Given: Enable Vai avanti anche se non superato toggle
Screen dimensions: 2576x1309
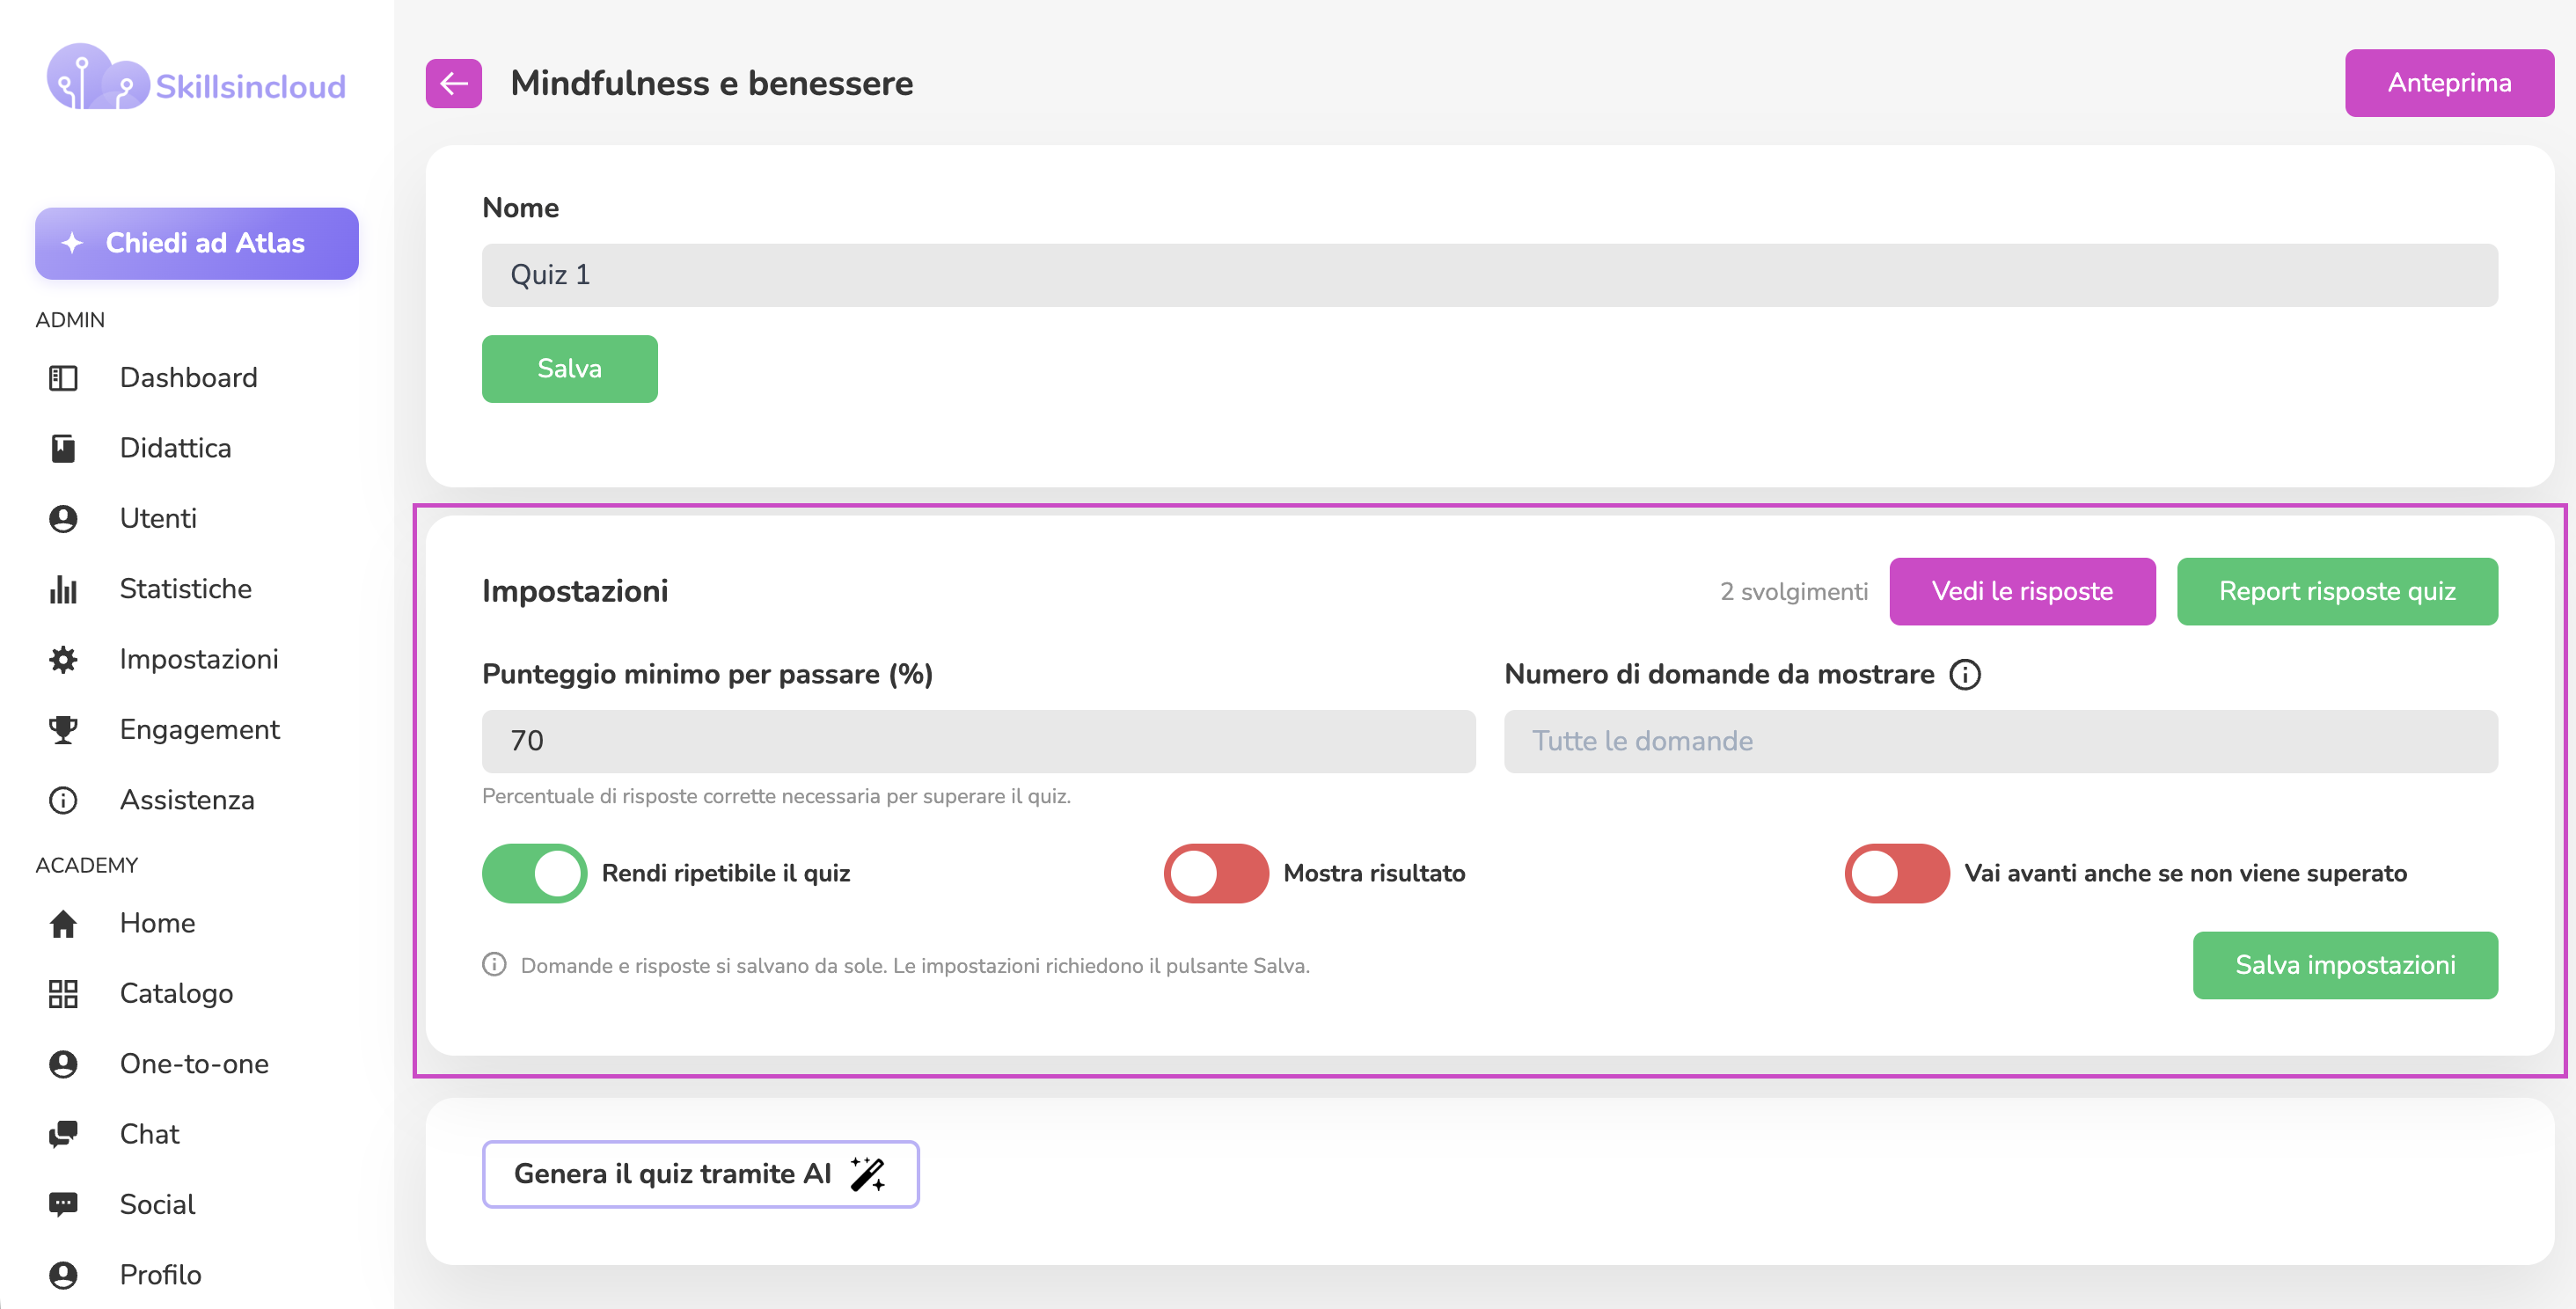Looking at the screenshot, I should [1897, 874].
